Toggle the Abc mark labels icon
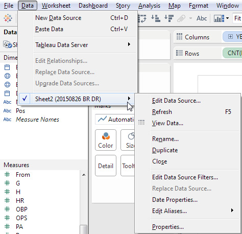The height and width of the screenshot is (234, 242). pos(202,18)
